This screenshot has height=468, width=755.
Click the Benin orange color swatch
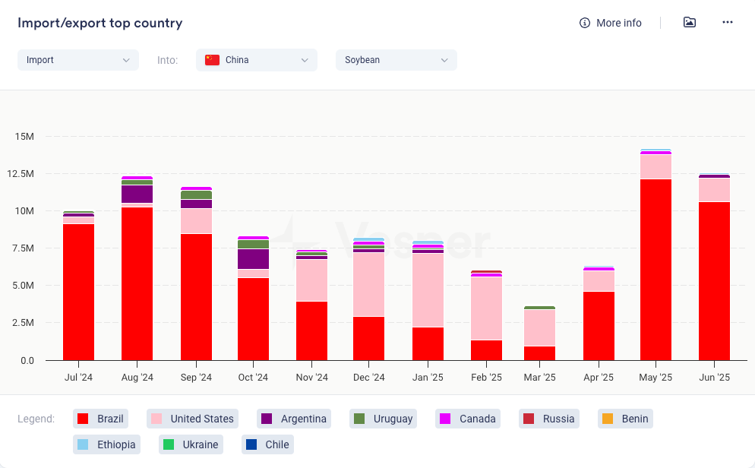pyautogui.click(x=608, y=419)
